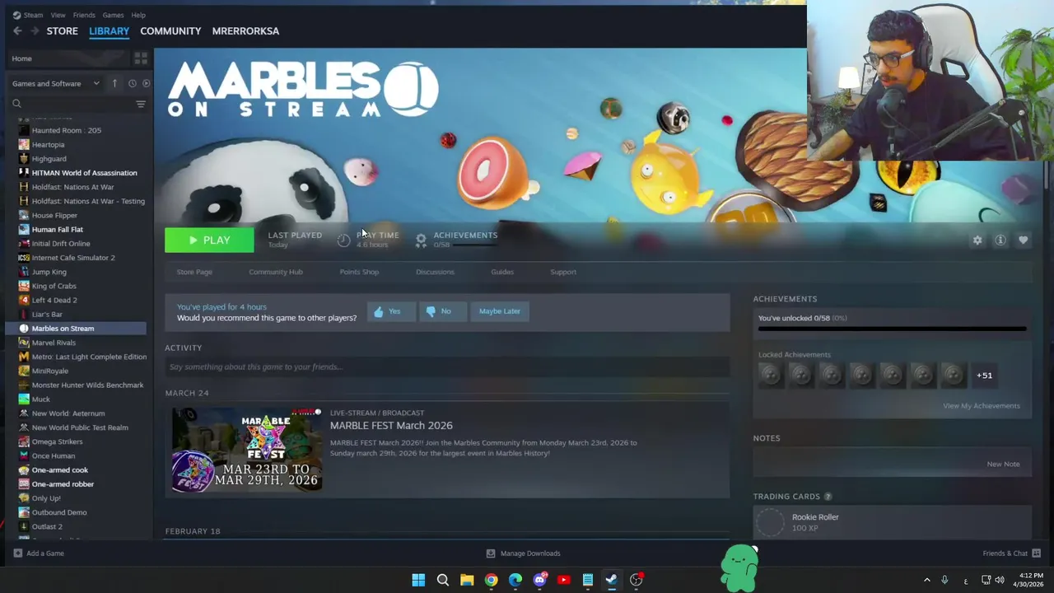This screenshot has width=1054, height=593.
Task: Expand the Games and Software dropdown
Action: pyautogui.click(x=56, y=83)
